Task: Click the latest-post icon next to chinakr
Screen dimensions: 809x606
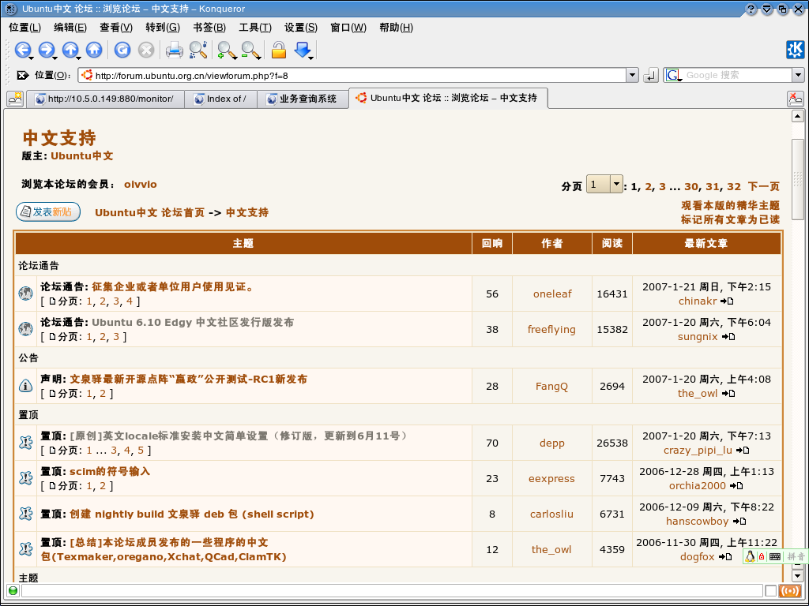Action: coord(727,301)
